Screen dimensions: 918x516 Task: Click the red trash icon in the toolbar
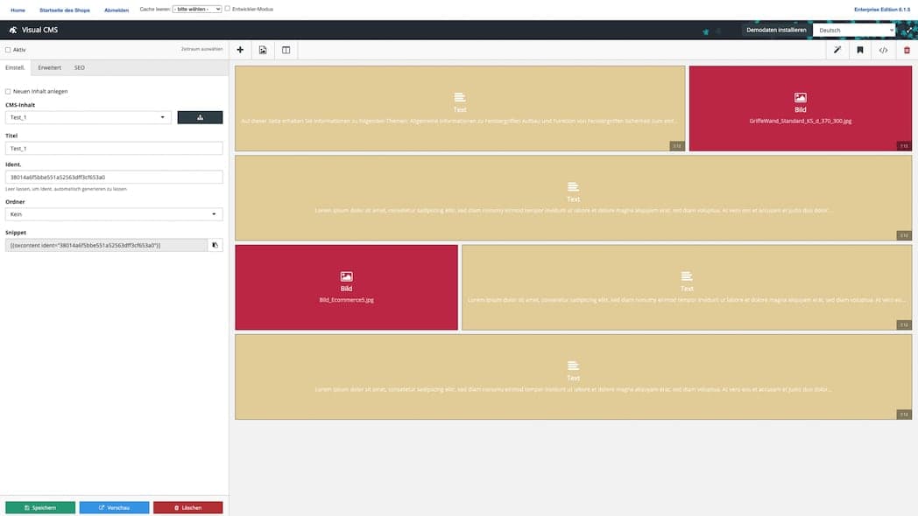(906, 50)
